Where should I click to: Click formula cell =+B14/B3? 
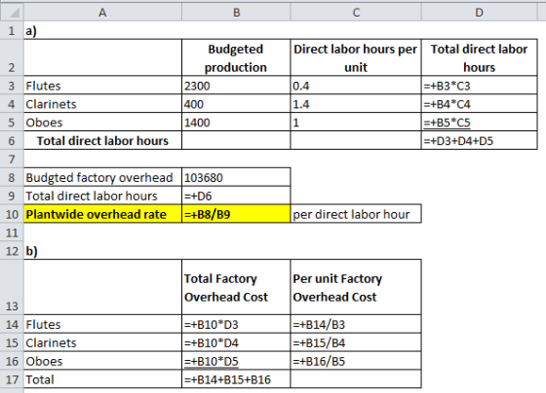(356, 324)
